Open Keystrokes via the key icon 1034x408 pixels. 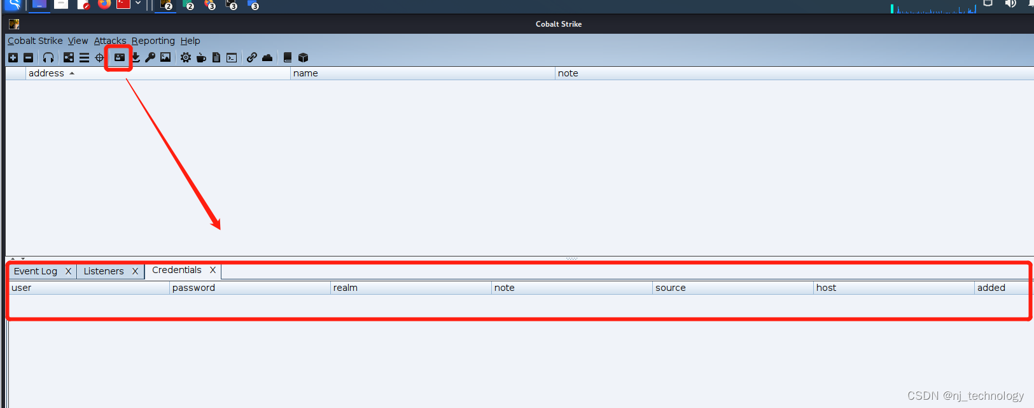tap(150, 58)
